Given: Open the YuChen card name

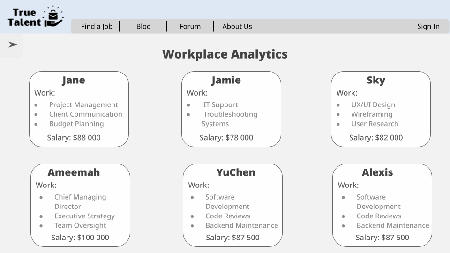Looking at the screenshot, I should pyautogui.click(x=236, y=172).
